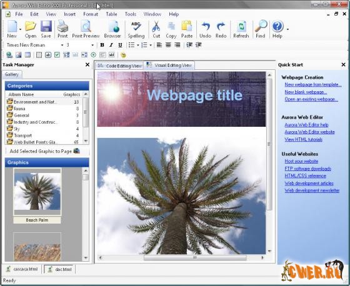Click New blank webpage link
Screen dimensions: 350x286
tap(306, 92)
